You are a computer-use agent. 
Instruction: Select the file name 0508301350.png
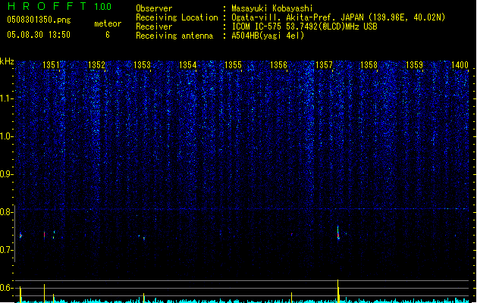(39, 20)
